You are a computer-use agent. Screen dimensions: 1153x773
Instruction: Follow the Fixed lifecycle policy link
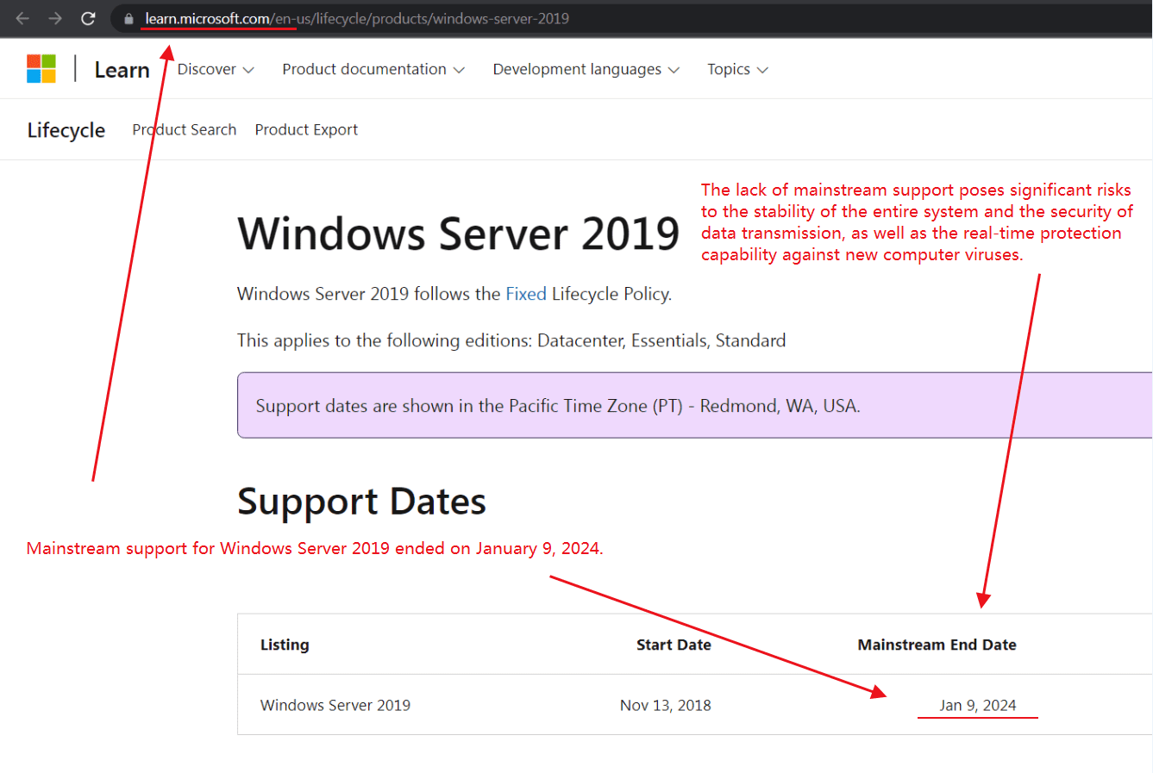point(525,294)
